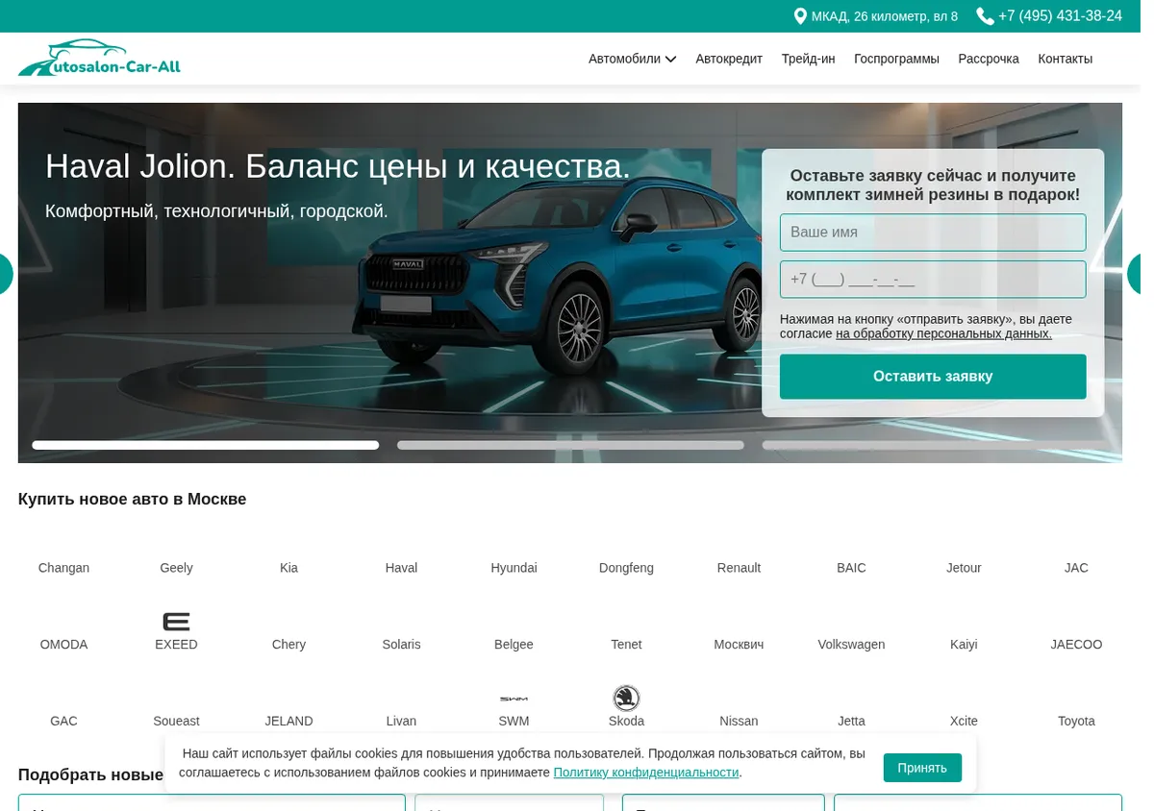Click the location pin icon near МКАД address
The height and width of the screenshot is (811, 1154).
tap(800, 16)
